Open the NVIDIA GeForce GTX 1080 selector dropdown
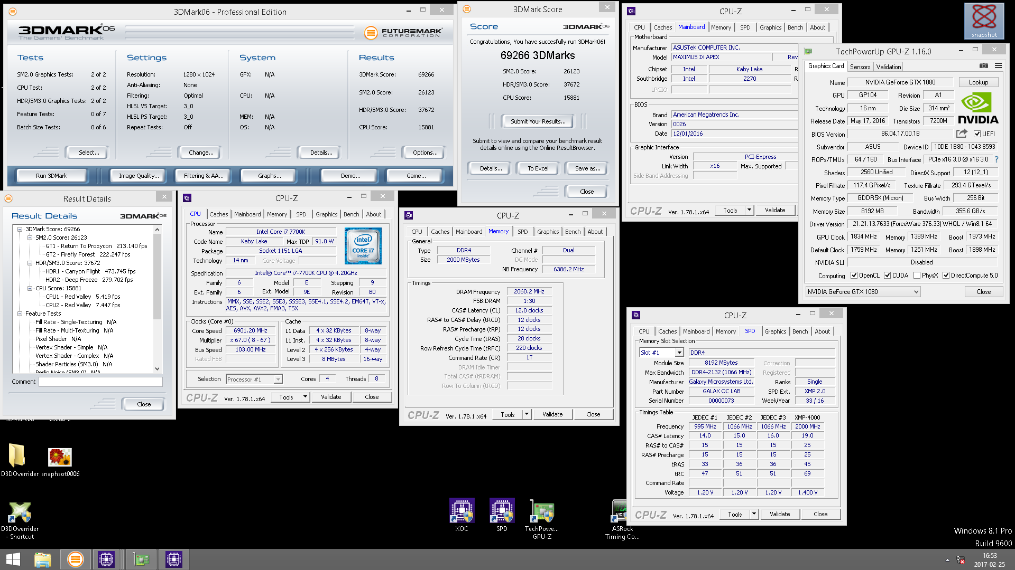1015x570 pixels. point(916,292)
